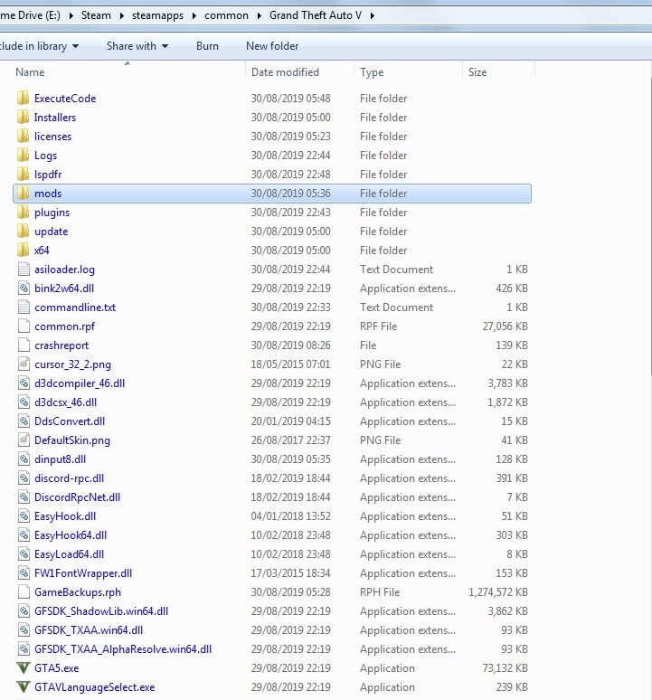Click the dinput8.dll file icon
The height and width of the screenshot is (700, 652).
tap(24, 459)
